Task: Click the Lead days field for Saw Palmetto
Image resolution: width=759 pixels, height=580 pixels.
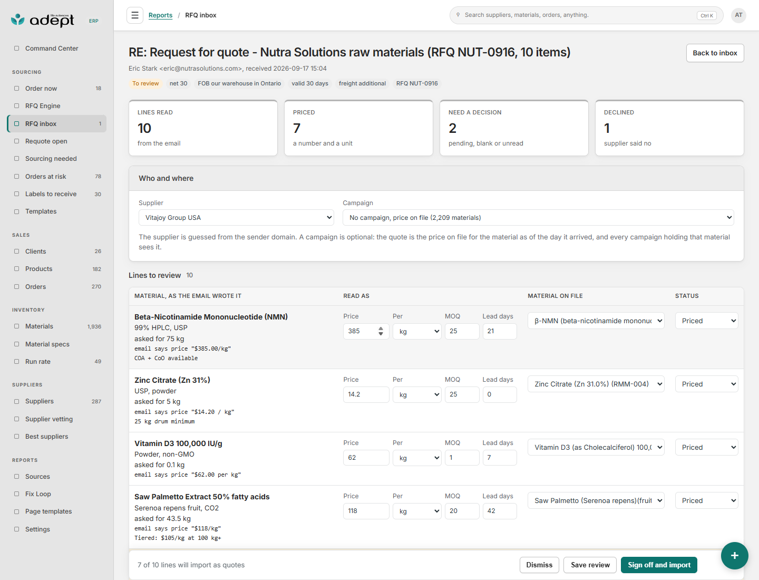Action: click(x=500, y=511)
